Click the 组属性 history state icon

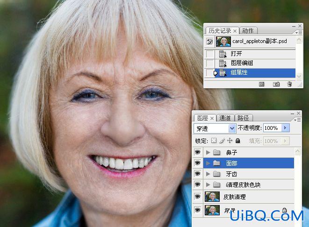pyautogui.click(x=223, y=73)
